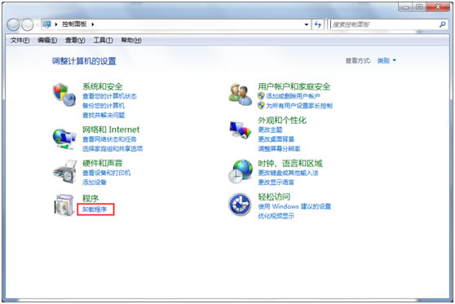Open the 硬件和声音 heading link
Image resolution: width=455 pixels, height=304 pixels.
pos(103,163)
